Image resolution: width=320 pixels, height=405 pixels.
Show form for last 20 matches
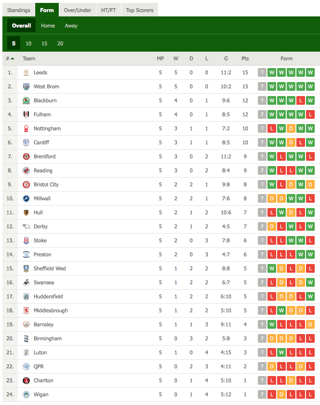60,43
